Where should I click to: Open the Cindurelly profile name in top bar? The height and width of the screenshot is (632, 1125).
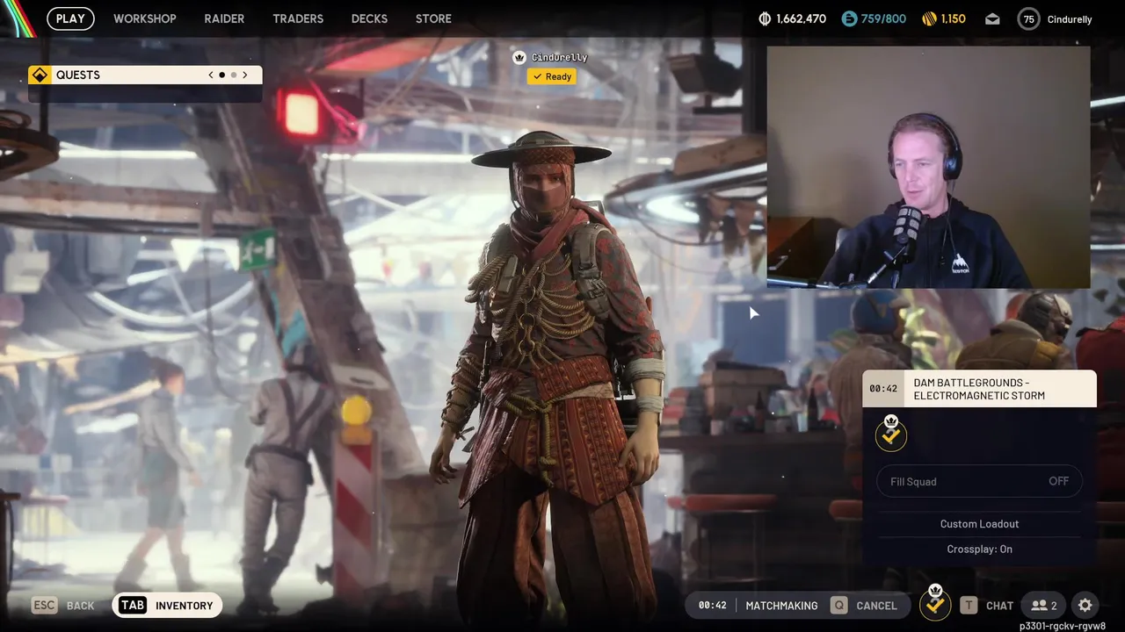tap(1070, 19)
